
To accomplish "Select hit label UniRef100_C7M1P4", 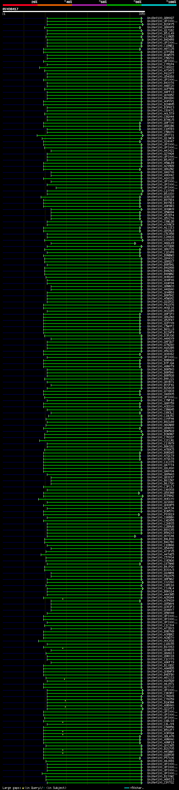I will click(161, 64).
